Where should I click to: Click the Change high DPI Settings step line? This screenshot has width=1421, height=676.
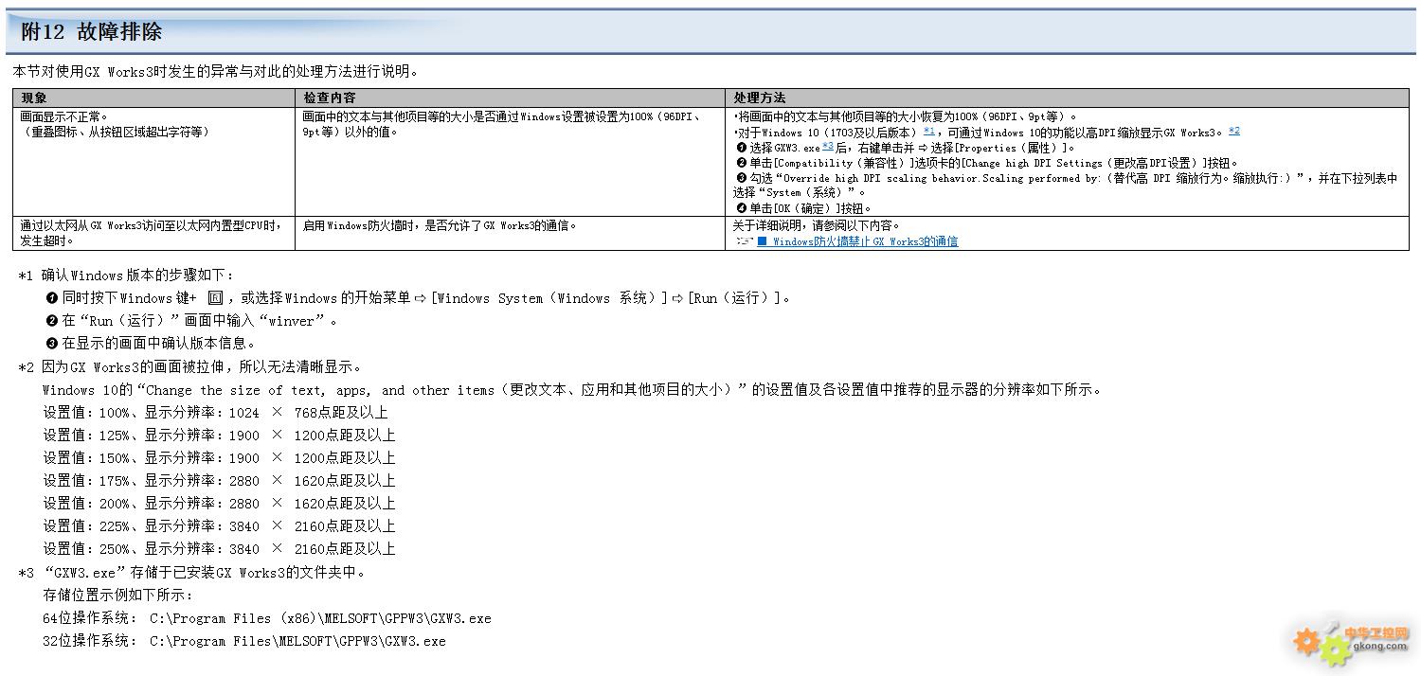[x=987, y=163]
